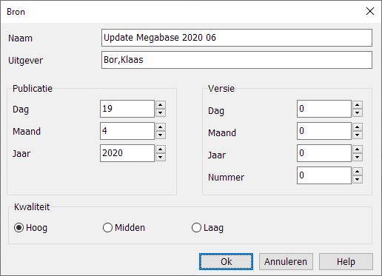
Task: Decrease Versie Maand with down arrow
Action: [x=358, y=135]
